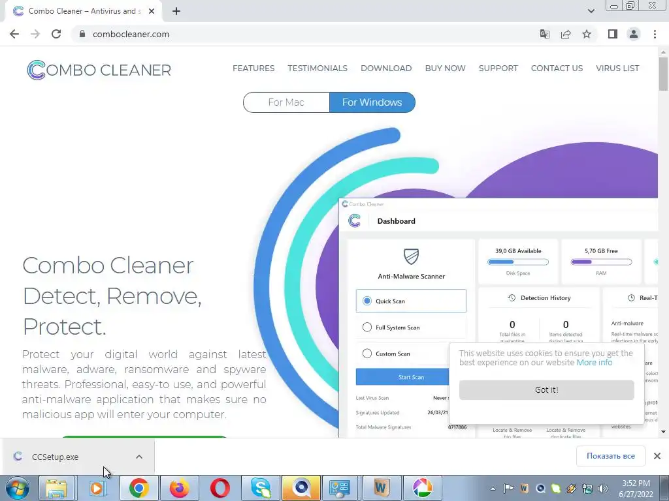This screenshot has height=501, width=669.
Task: Accept cookies with Got it! button
Action: [x=547, y=390]
